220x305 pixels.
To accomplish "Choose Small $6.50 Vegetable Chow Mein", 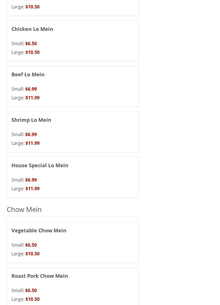I will (x=24, y=245).
